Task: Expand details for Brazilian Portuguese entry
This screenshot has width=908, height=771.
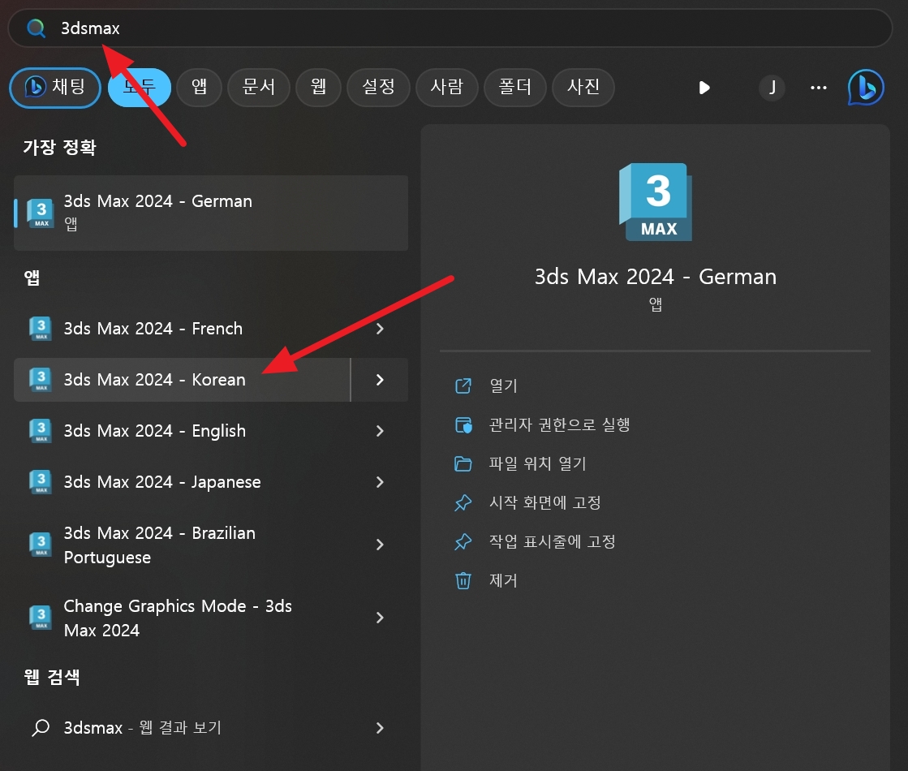Action: tap(380, 545)
